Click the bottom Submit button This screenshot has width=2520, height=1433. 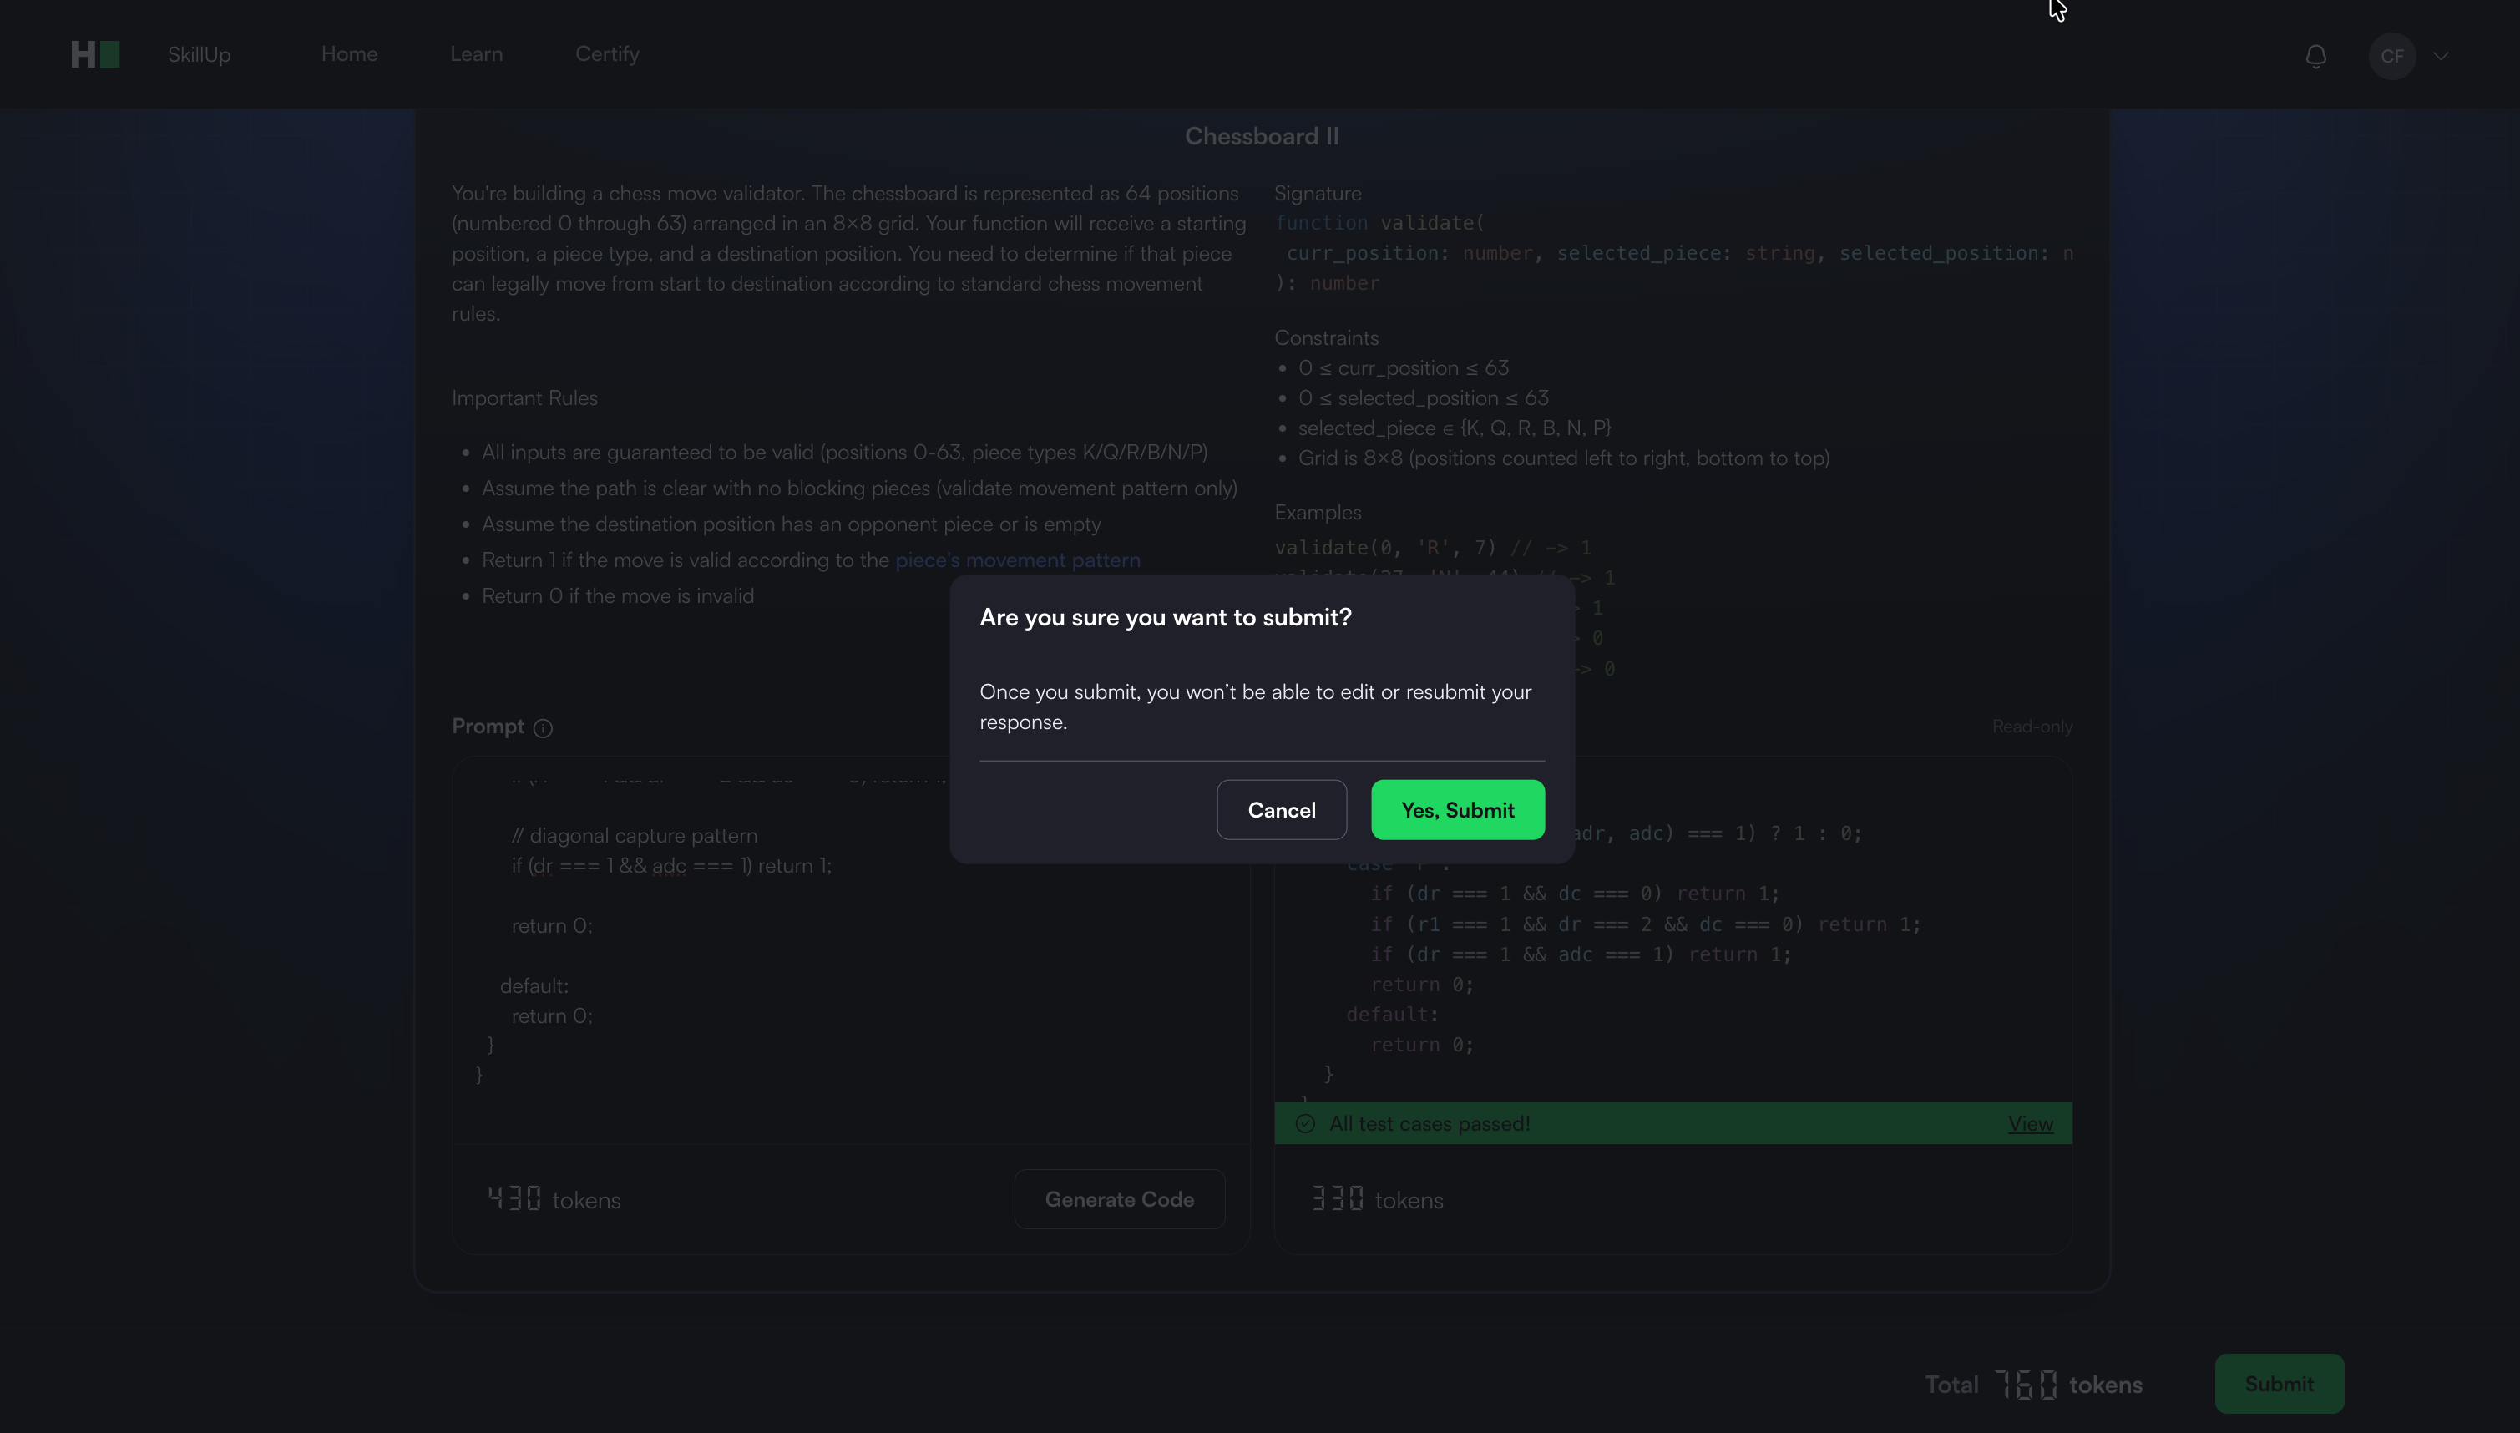click(2279, 1384)
